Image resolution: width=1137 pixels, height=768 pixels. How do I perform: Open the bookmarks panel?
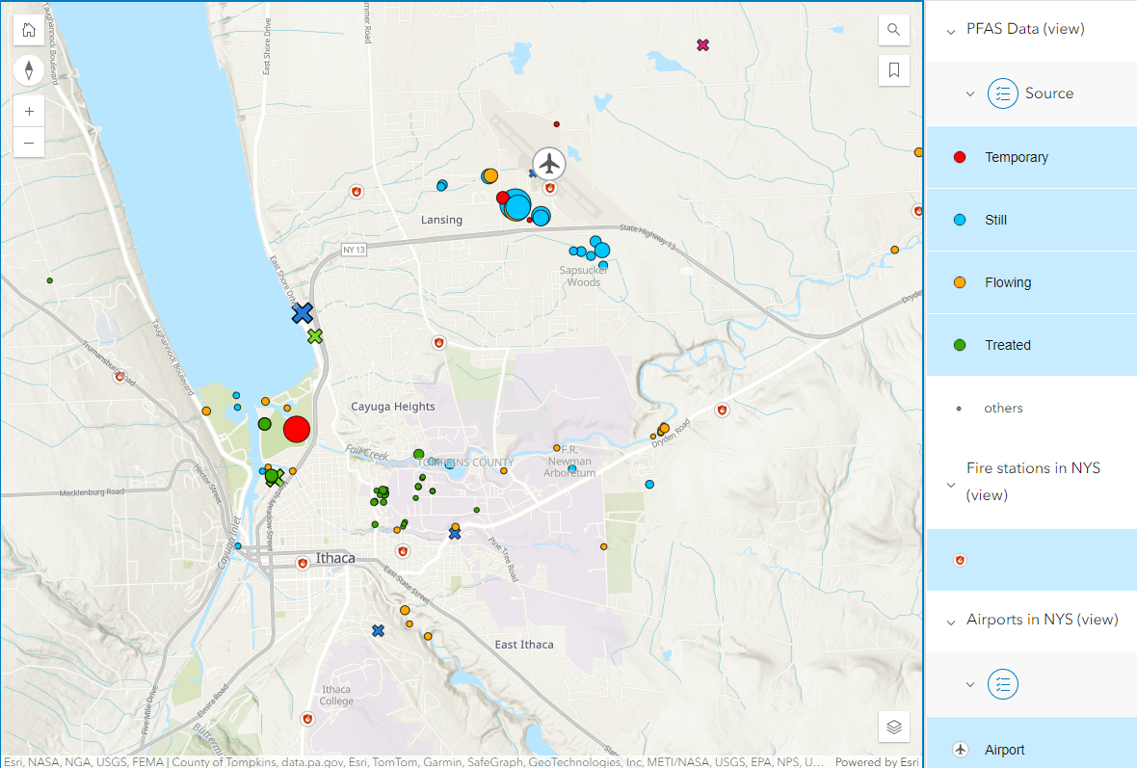coord(893,69)
